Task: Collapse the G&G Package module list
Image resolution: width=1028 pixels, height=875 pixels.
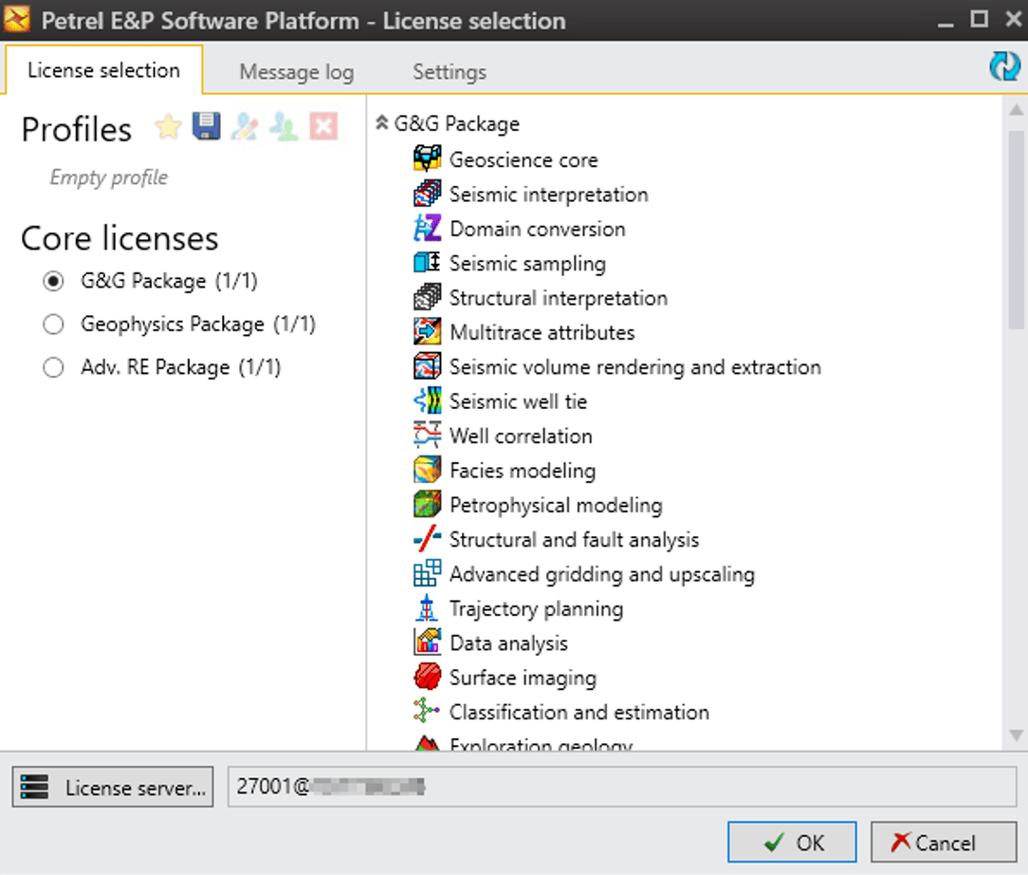Action: 382,123
